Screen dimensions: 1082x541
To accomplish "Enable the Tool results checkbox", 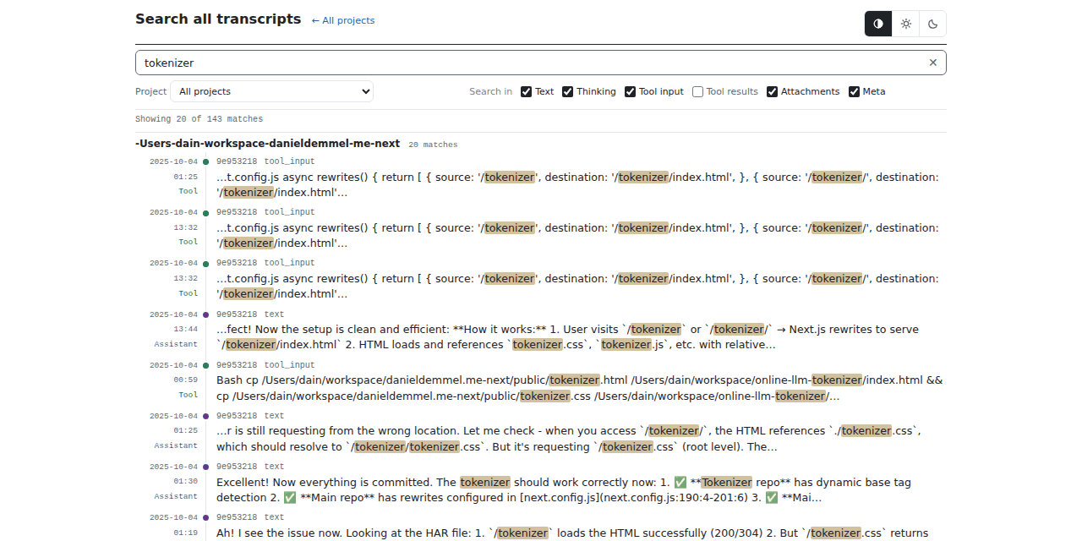I will [x=697, y=91].
